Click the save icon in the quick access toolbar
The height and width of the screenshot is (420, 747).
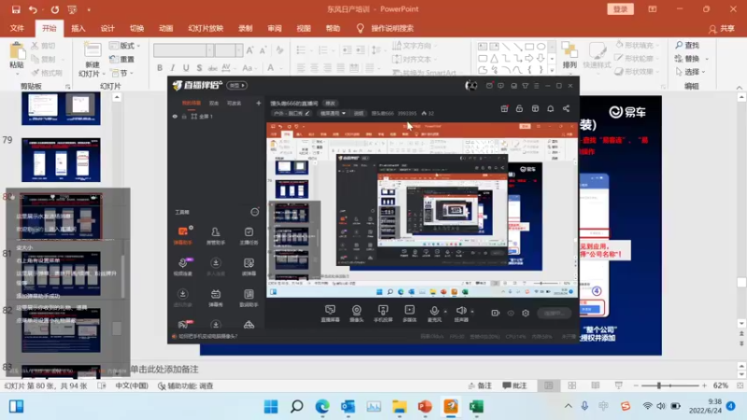(16, 9)
